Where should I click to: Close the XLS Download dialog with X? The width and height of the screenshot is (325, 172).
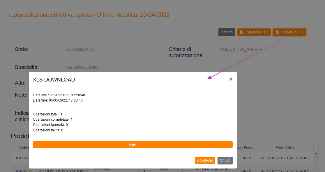click(231, 79)
